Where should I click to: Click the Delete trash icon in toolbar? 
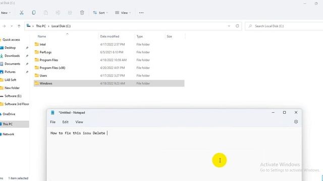click(x=82, y=13)
